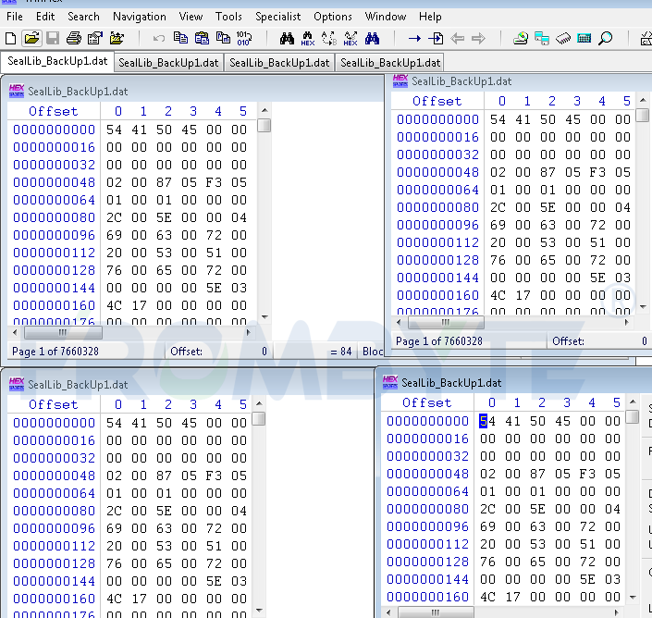
Task: Click upper-right window's horizontal scroll left arrow
Action: click(399, 322)
